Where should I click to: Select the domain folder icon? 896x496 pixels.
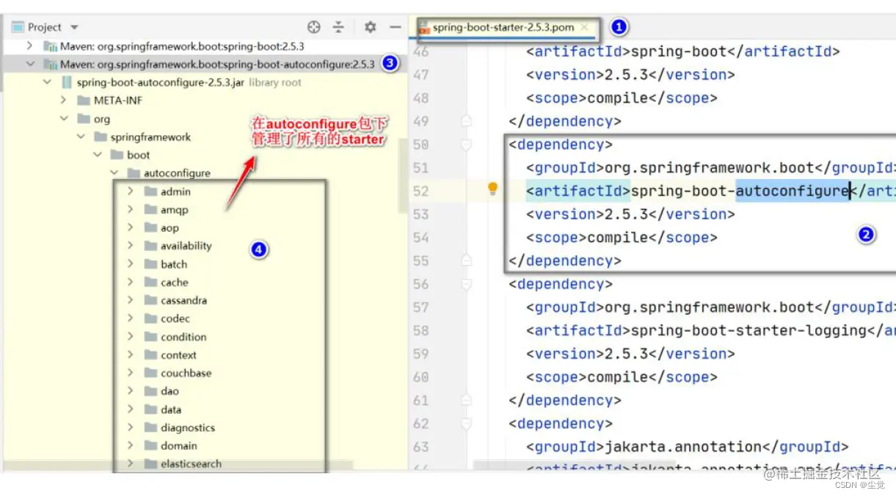pos(151,445)
